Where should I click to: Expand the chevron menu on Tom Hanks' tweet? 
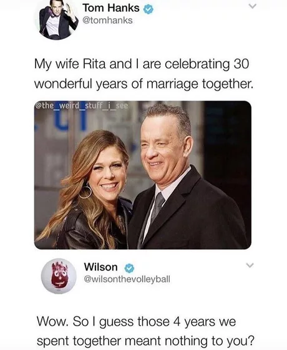coord(253,6)
